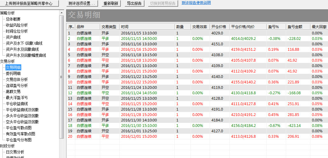Select 平仓盈亏分布图 in the tree

click(19, 140)
